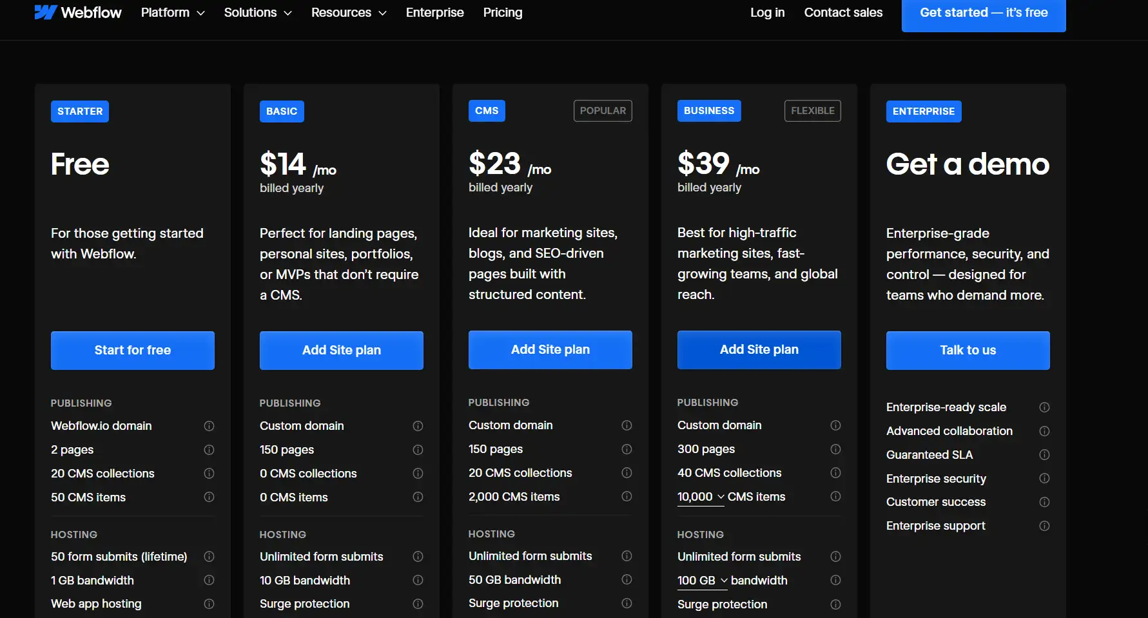
Task: Show info for CMS plan Custom domain
Action: (627, 425)
